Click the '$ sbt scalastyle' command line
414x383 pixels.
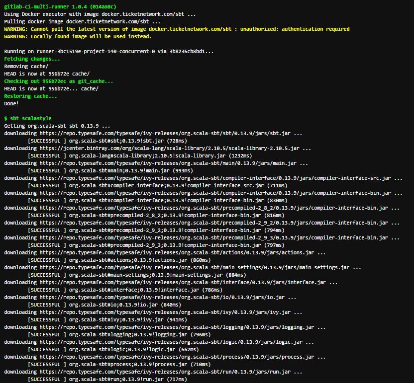click(28, 118)
